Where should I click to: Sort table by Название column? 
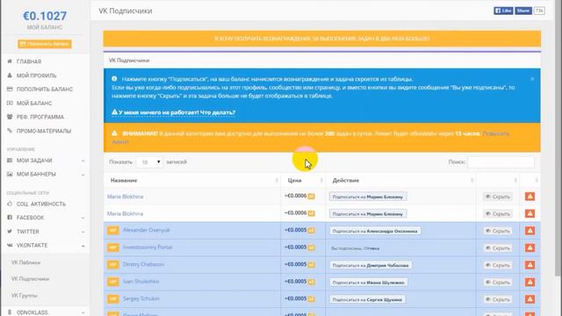pyautogui.click(x=192, y=180)
